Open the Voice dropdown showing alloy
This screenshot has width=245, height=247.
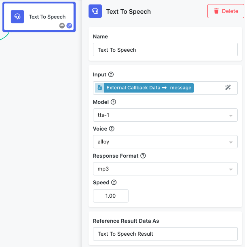pos(165,141)
